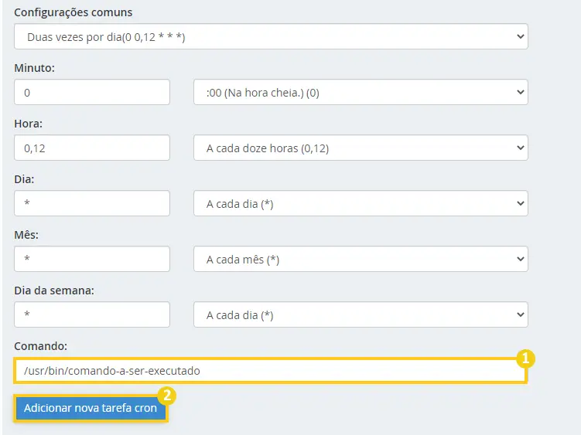Open the 'A cada doze horas' dropdown

361,148
